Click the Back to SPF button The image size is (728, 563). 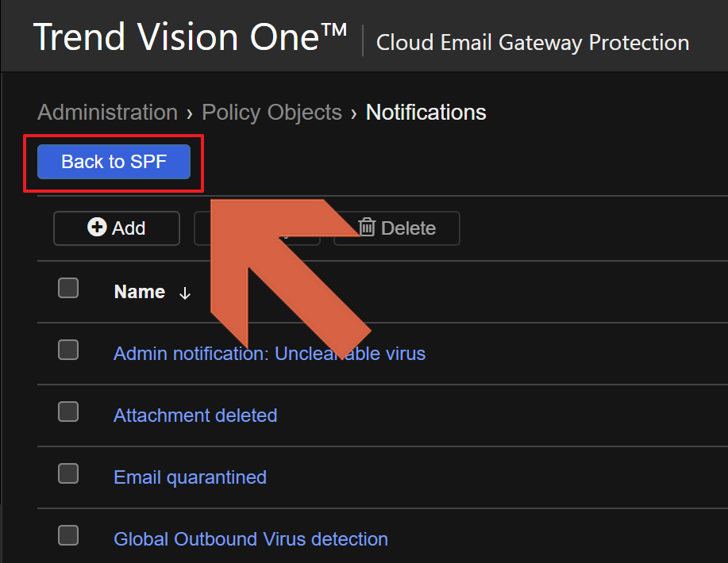[114, 162]
